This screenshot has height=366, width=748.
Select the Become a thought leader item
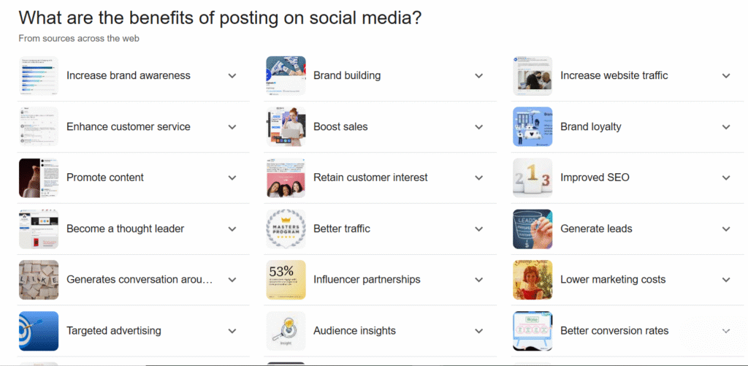pyautogui.click(x=134, y=229)
